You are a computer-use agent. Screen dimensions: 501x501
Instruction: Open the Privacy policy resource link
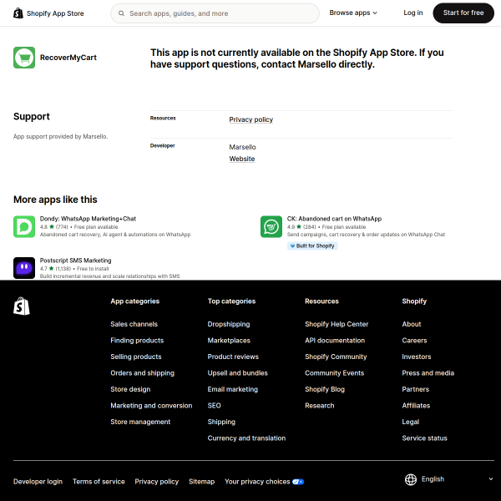pyautogui.click(x=250, y=119)
